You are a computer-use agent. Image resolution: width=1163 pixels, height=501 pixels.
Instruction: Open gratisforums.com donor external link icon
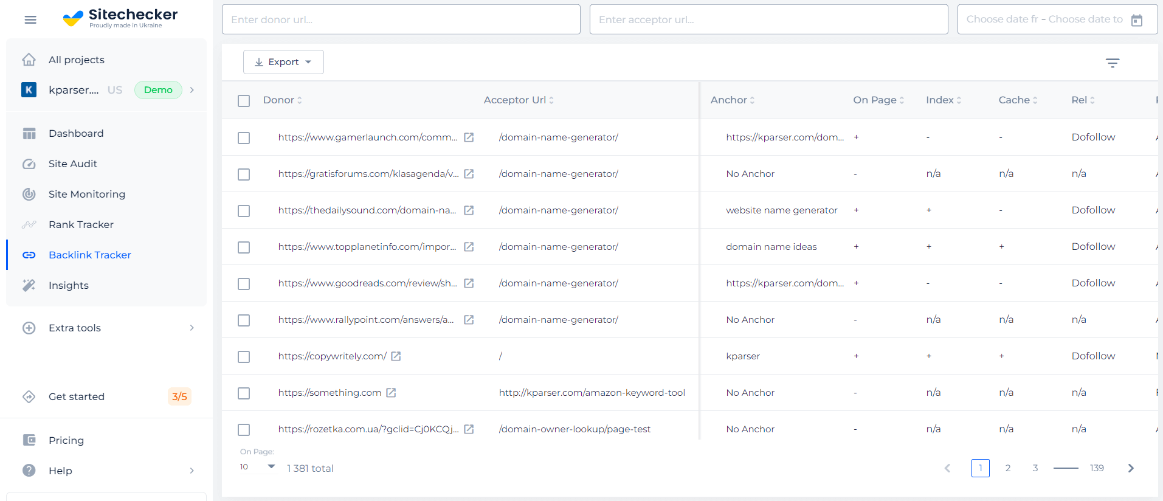[469, 174]
